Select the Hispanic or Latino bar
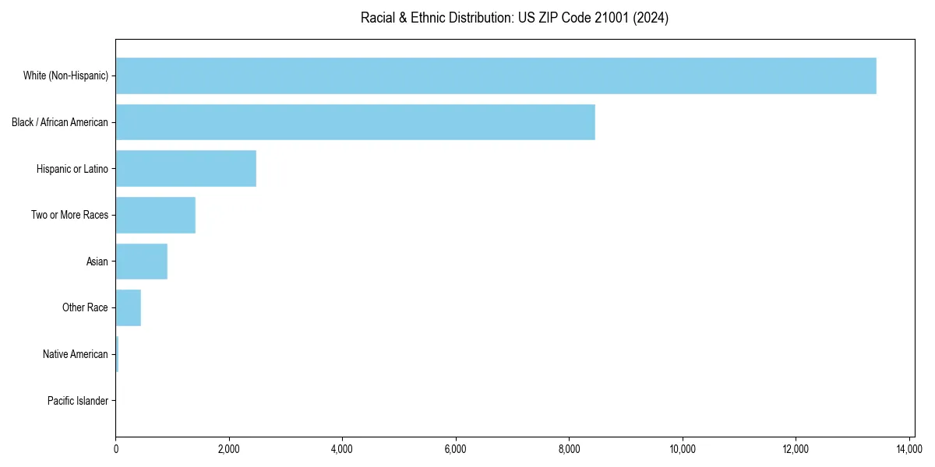 tap(187, 169)
